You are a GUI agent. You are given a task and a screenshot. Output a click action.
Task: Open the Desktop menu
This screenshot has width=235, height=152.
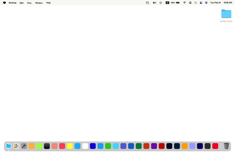[x=12, y=3]
